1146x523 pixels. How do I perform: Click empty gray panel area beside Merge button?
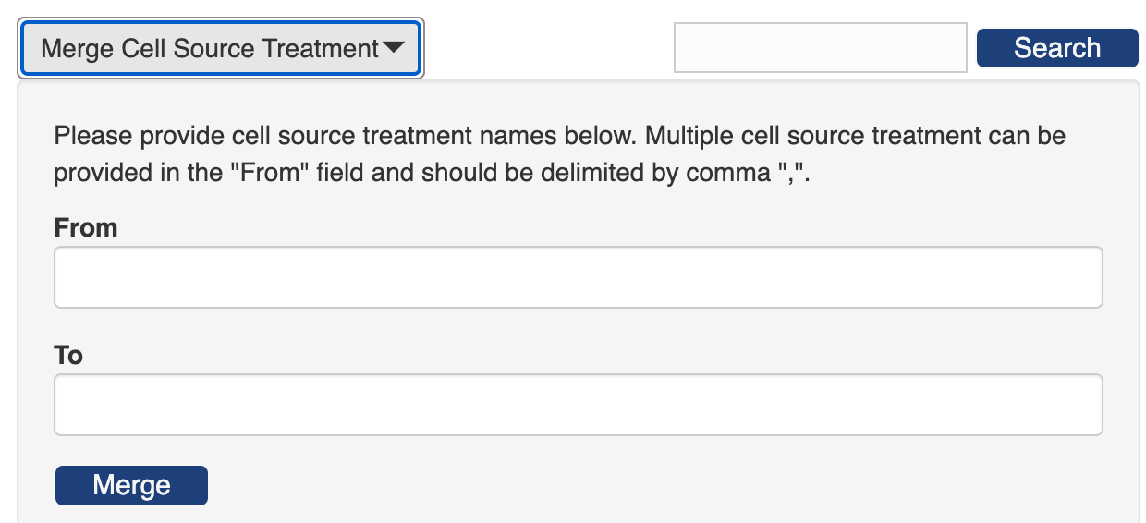point(647,486)
